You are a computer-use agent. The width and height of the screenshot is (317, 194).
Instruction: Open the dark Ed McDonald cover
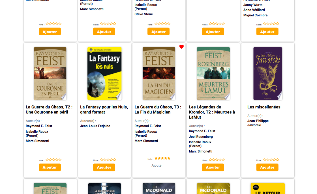159,189
